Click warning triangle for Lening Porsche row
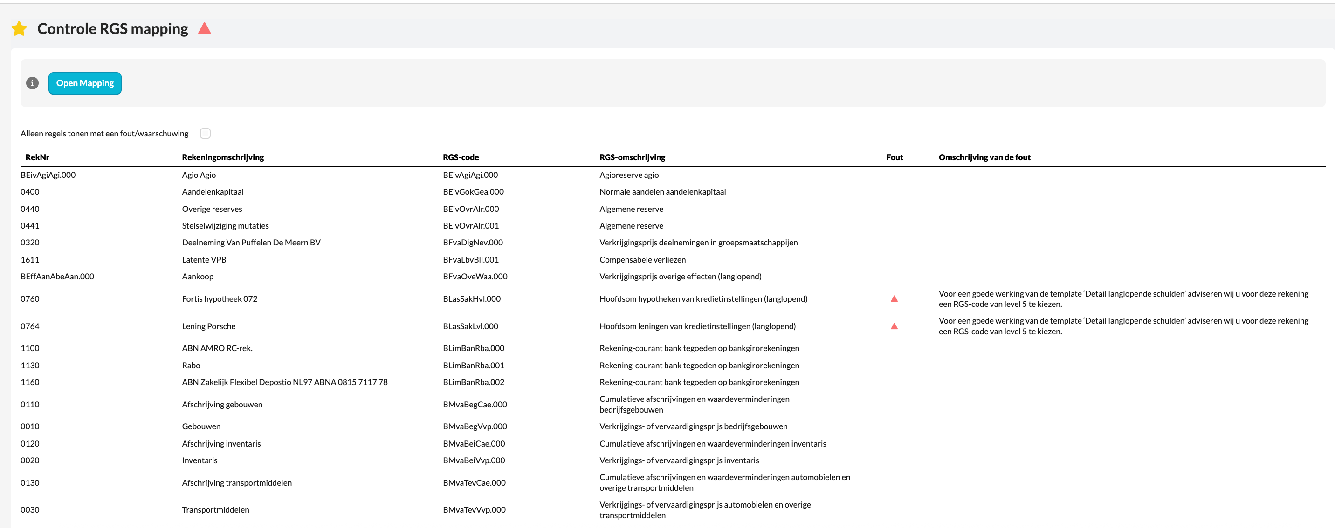 click(x=894, y=326)
